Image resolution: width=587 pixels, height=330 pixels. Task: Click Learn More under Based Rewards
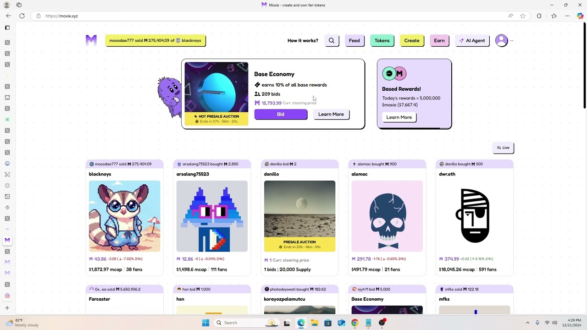pos(399,117)
